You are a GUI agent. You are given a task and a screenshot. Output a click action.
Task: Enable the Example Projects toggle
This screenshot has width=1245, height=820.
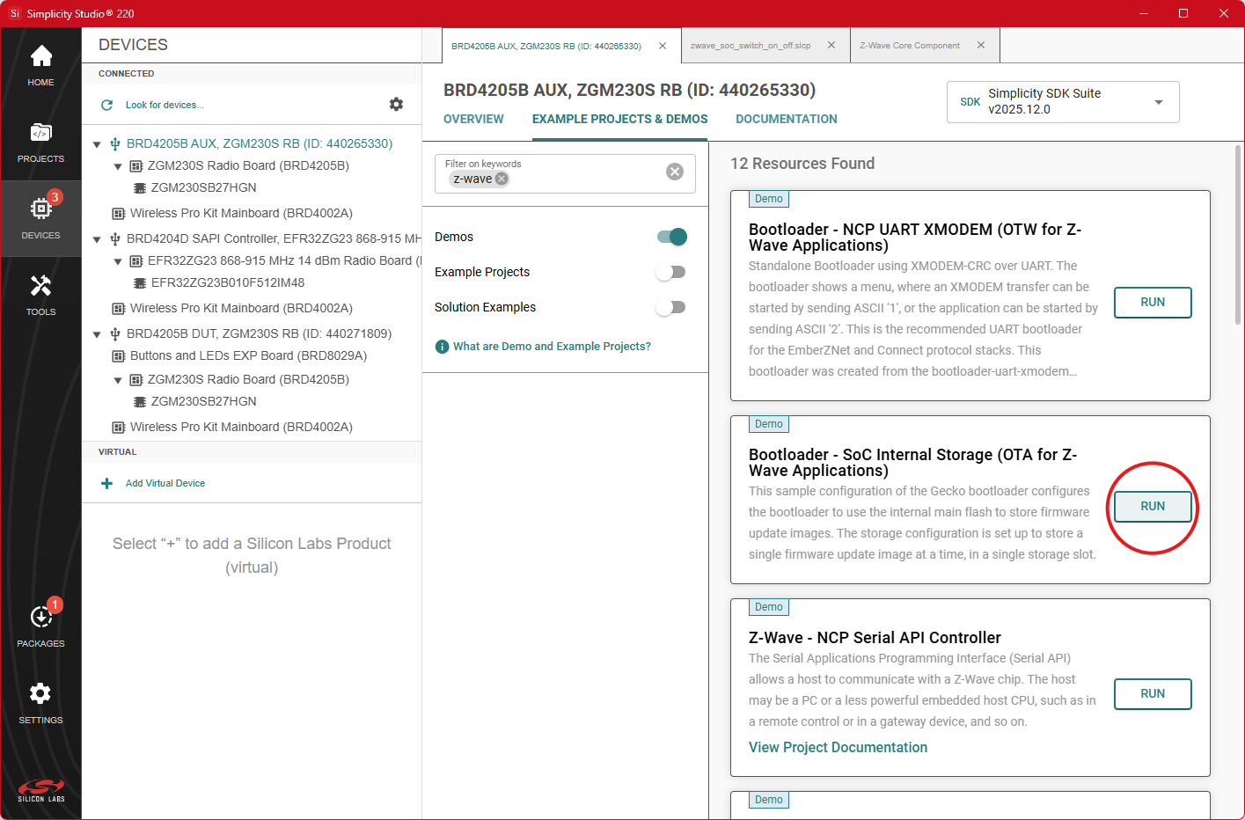671,272
